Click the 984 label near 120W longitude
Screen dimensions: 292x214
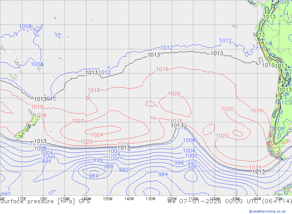pos(163,174)
